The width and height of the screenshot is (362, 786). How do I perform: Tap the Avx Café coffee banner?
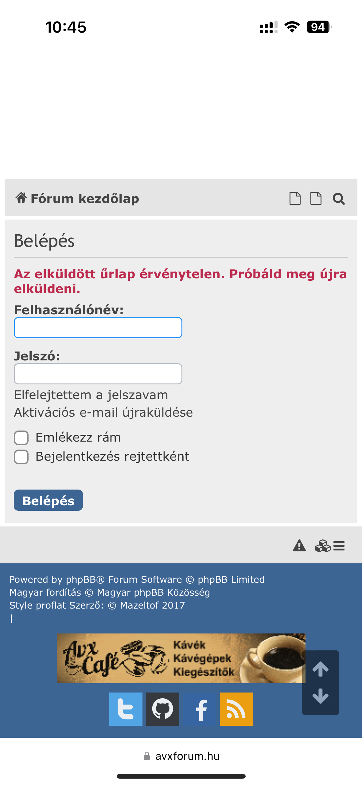pyautogui.click(x=181, y=658)
